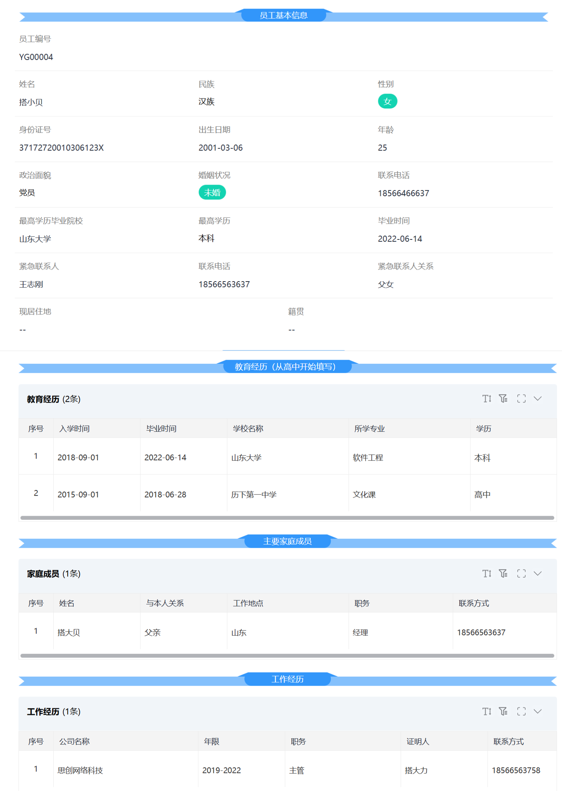Viewport: 562px width, 791px height.
Task: Click graduation date 2022-06-14 in basic info
Action: (x=400, y=239)
